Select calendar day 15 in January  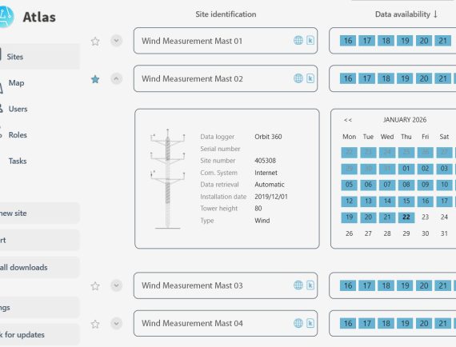(406, 201)
